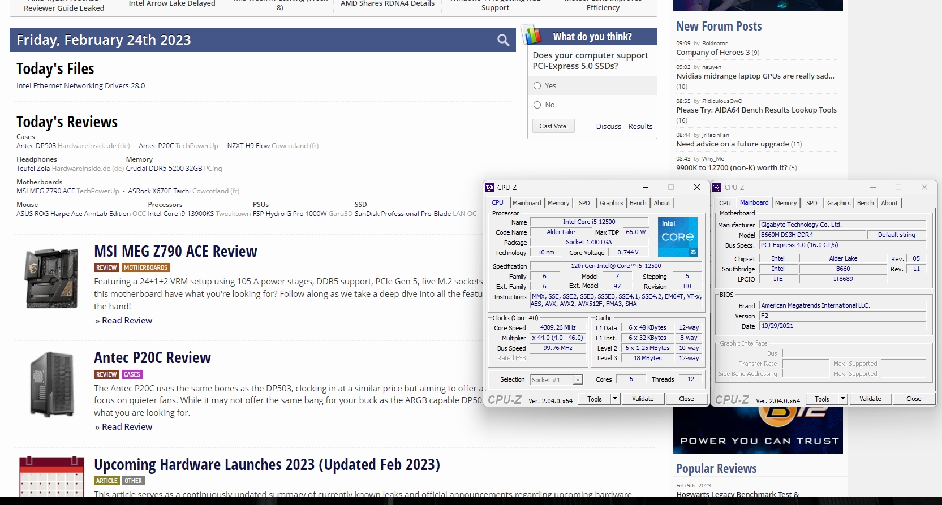This screenshot has height=505, width=942.
Task: Open the poll Discuss link
Action: pos(609,127)
